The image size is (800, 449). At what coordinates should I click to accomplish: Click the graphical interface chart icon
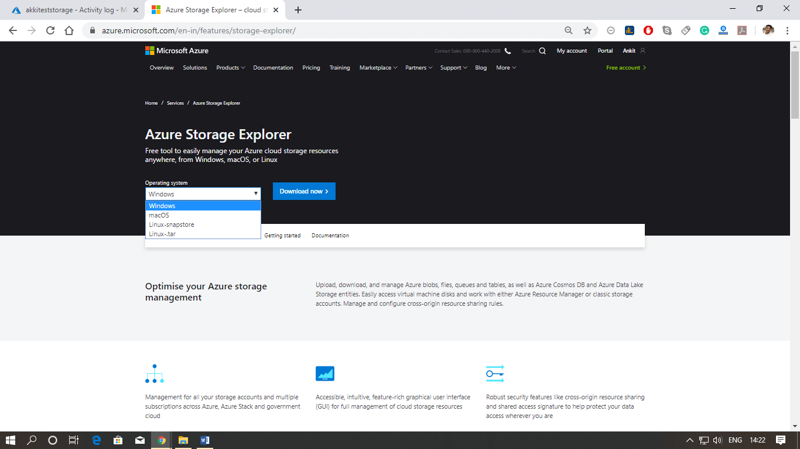tap(325, 374)
